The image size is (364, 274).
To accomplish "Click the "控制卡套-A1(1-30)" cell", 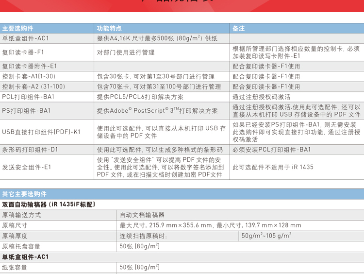I will coord(29,76).
